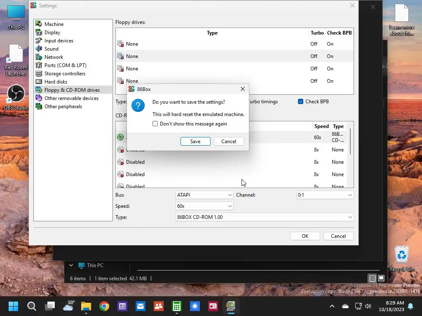Open Windows Start menu

pyautogui.click(x=13, y=306)
